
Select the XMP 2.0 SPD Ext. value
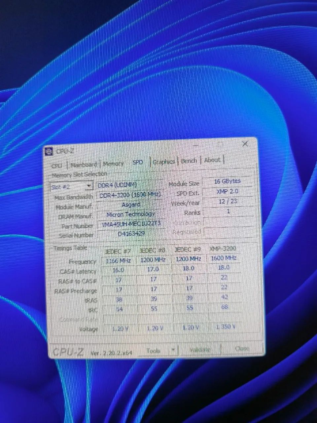point(228,191)
